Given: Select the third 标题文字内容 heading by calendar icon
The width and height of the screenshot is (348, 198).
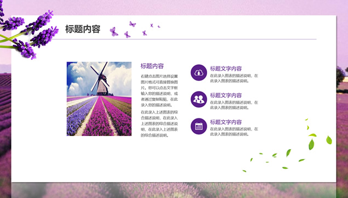Looking at the screenshot, I should tap(226, 122).
